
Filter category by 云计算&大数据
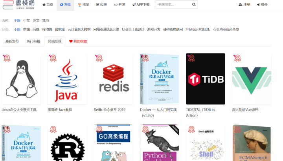point(79,29)
